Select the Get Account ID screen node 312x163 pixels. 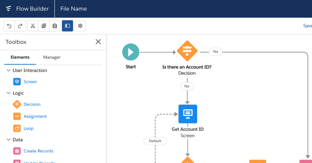[x=188, y=114]
